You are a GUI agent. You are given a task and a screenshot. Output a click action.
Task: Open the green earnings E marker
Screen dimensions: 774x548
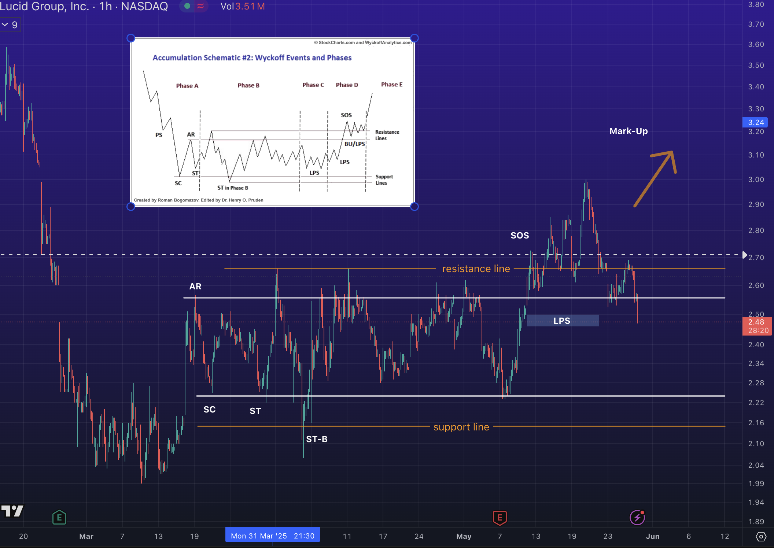click(x=59, y=518)
